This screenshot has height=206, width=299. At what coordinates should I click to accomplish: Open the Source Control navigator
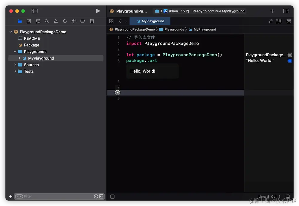click(29, 21)
